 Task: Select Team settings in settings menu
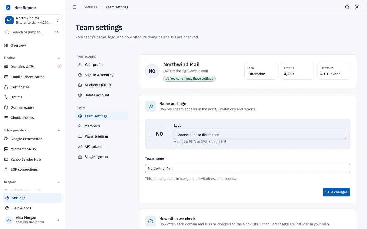[x=102, y=116]
